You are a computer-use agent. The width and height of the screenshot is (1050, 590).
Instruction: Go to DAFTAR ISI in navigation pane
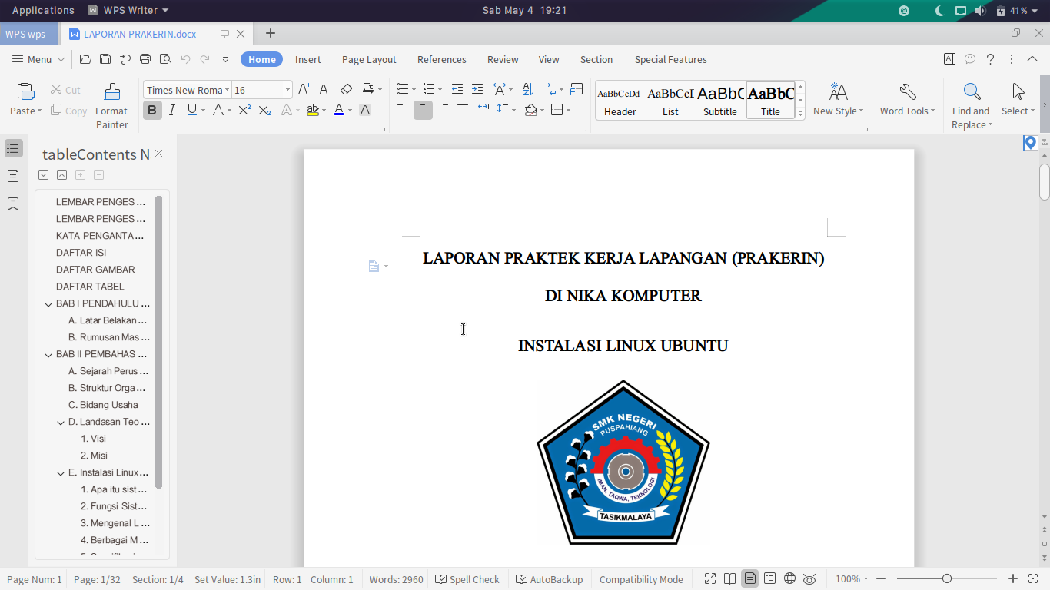pos(81,253)
